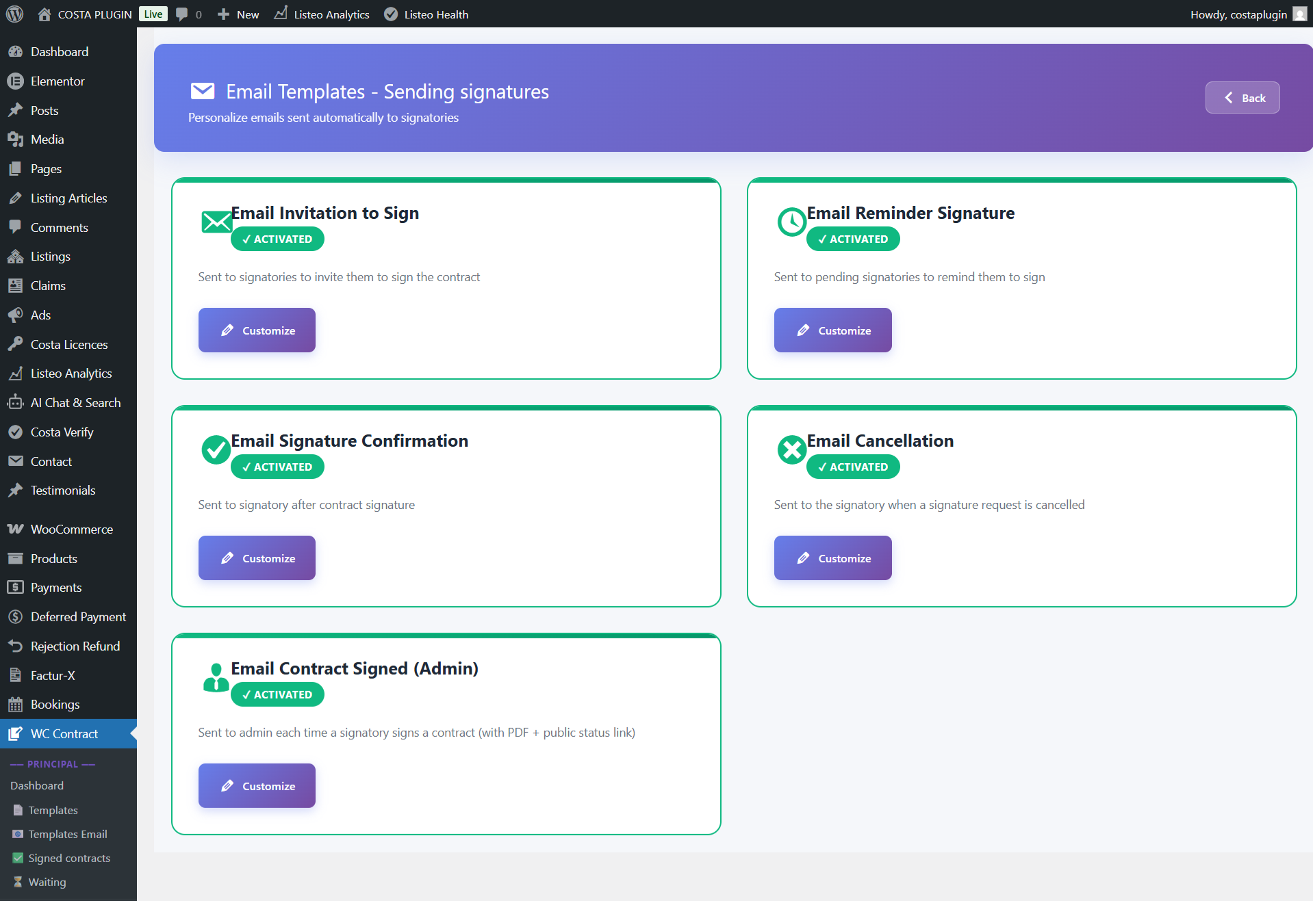Open WooCommerce in the sidebar

point(68,530)
